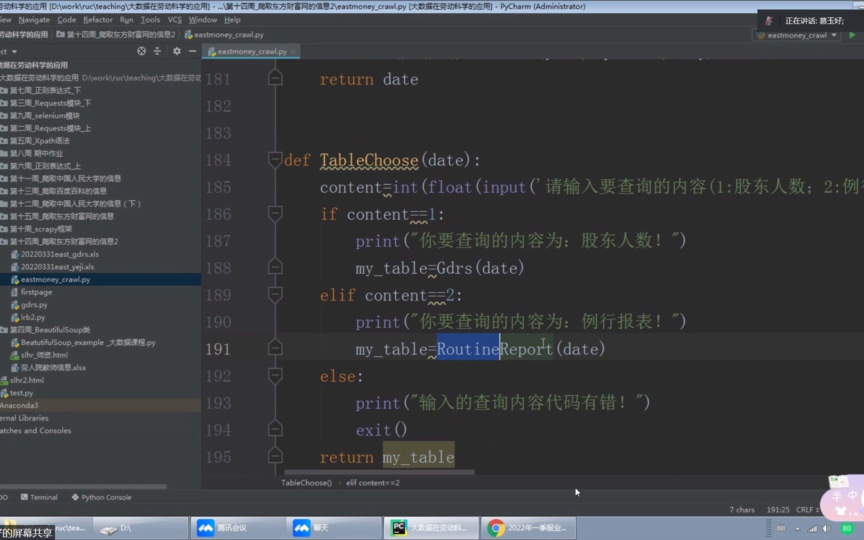Open the Refactor menu
This screenshot has height=540, width=864.
[x=98, y=19]
